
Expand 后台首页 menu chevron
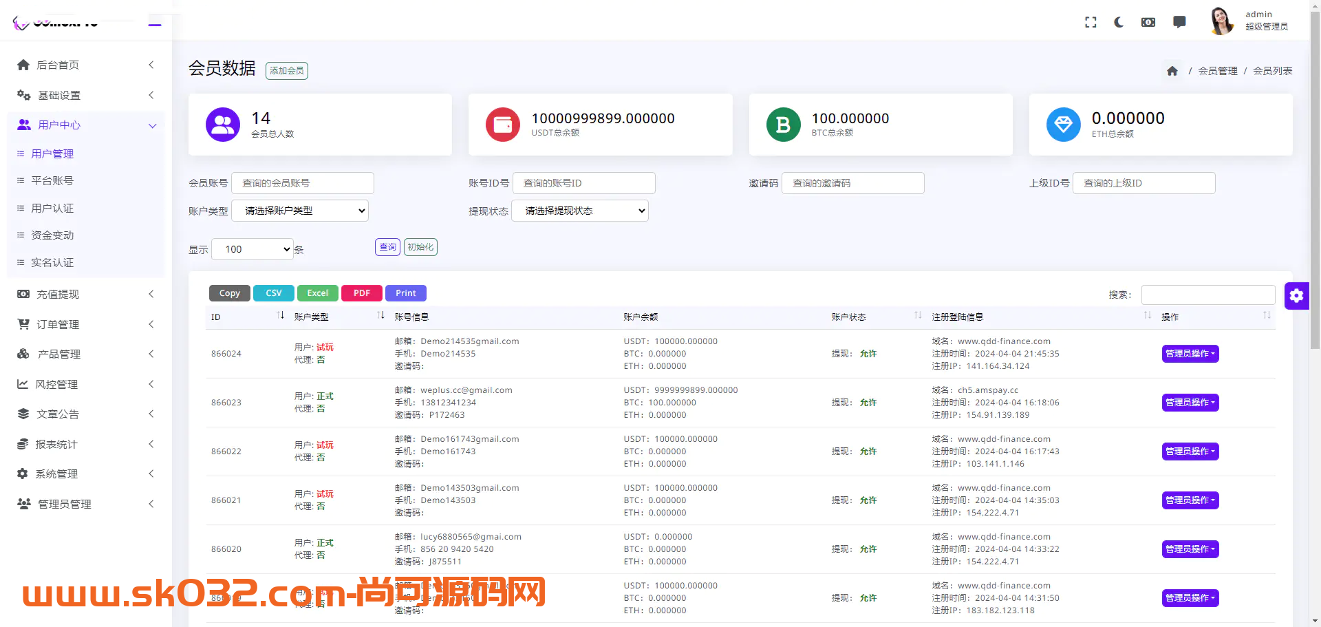click(151, 65)
